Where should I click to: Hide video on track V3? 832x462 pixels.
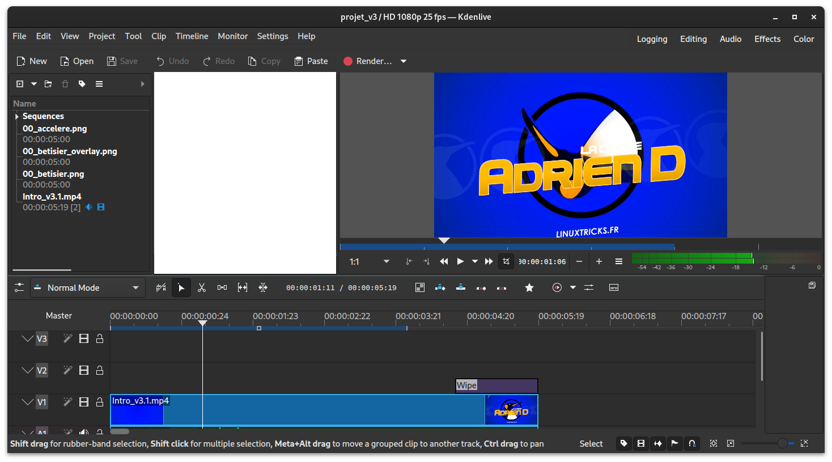click(84, 339)
